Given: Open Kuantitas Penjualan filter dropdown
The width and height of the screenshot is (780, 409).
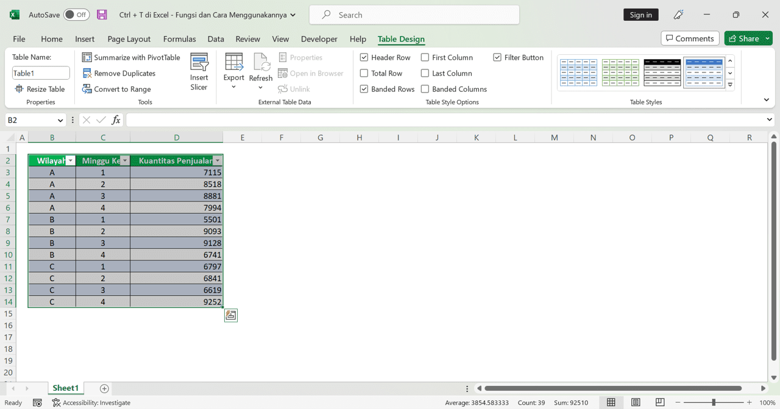Looking at the screenshot, I should (x=218, y=161).
